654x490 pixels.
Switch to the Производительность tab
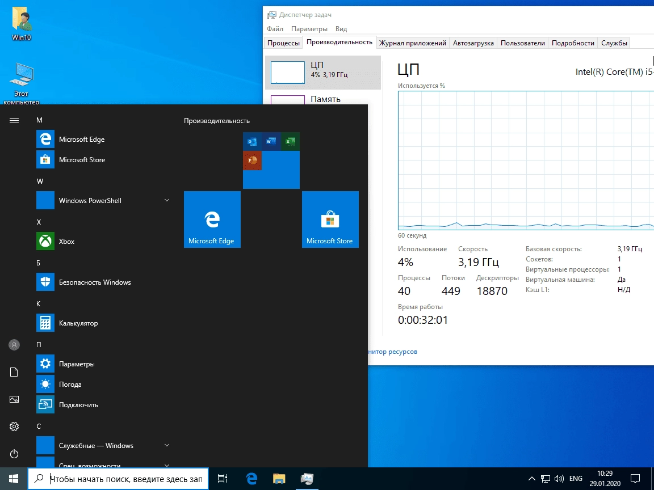point(339,42)
